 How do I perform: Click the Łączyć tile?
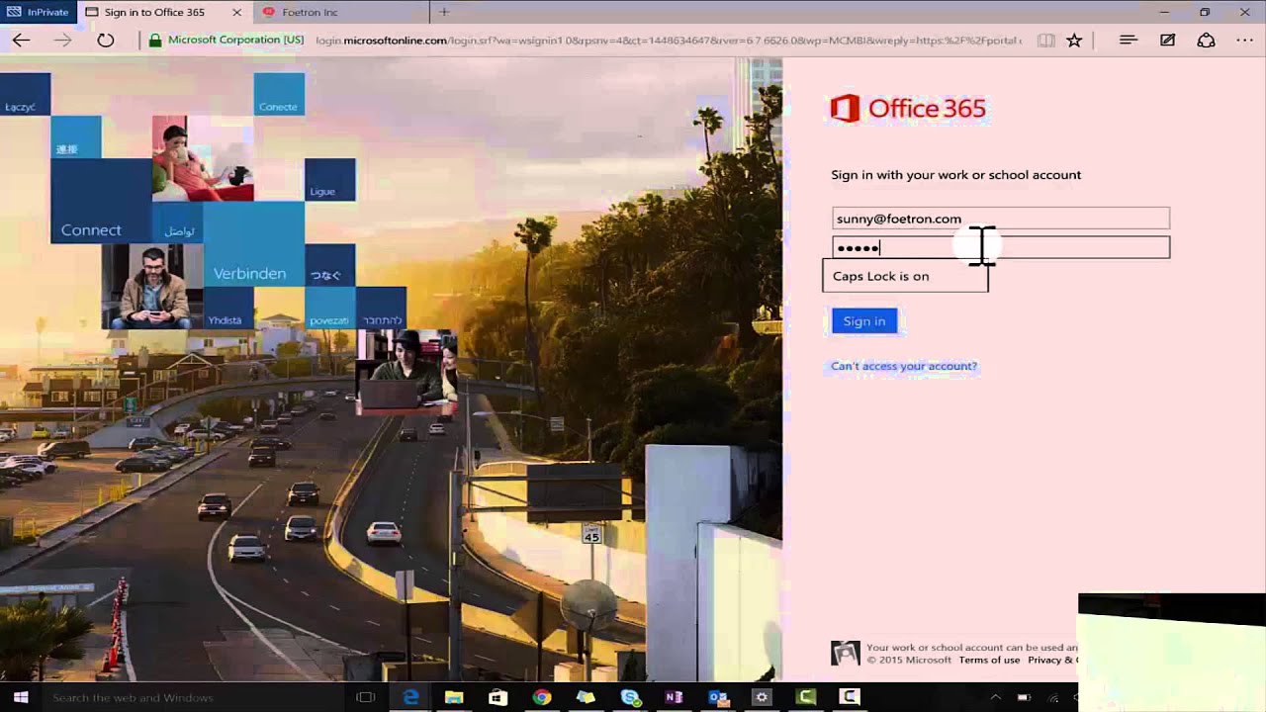click(25, 94)
